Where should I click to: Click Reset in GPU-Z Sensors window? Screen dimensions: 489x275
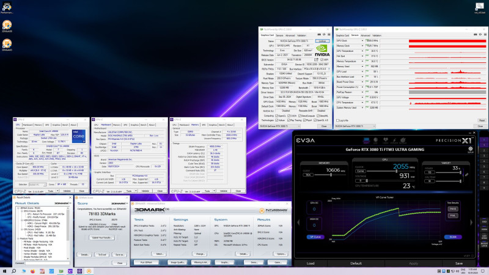[x=482, y=120]
